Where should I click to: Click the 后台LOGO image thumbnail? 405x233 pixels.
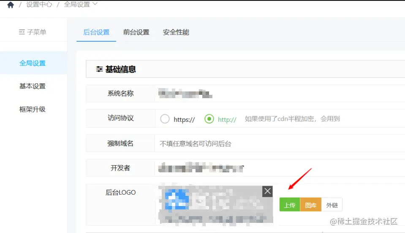[x=216, y=204]
